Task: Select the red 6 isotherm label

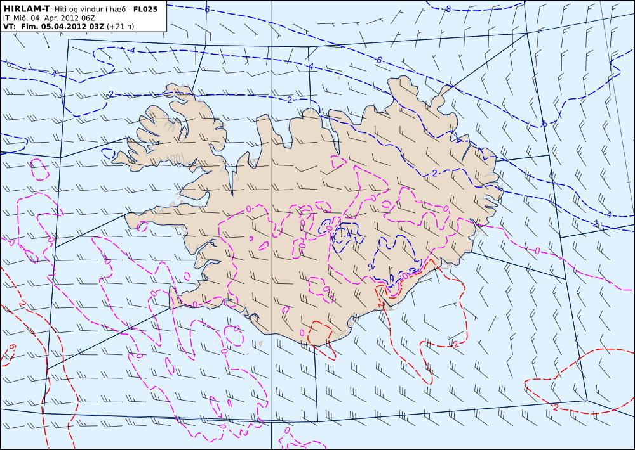Action: click(x=12, y=347)
